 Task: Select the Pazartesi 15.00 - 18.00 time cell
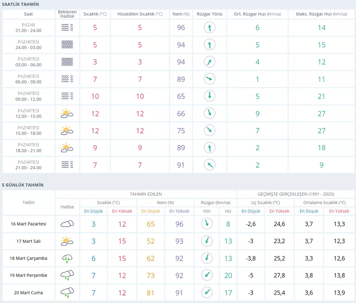point(28,131)
